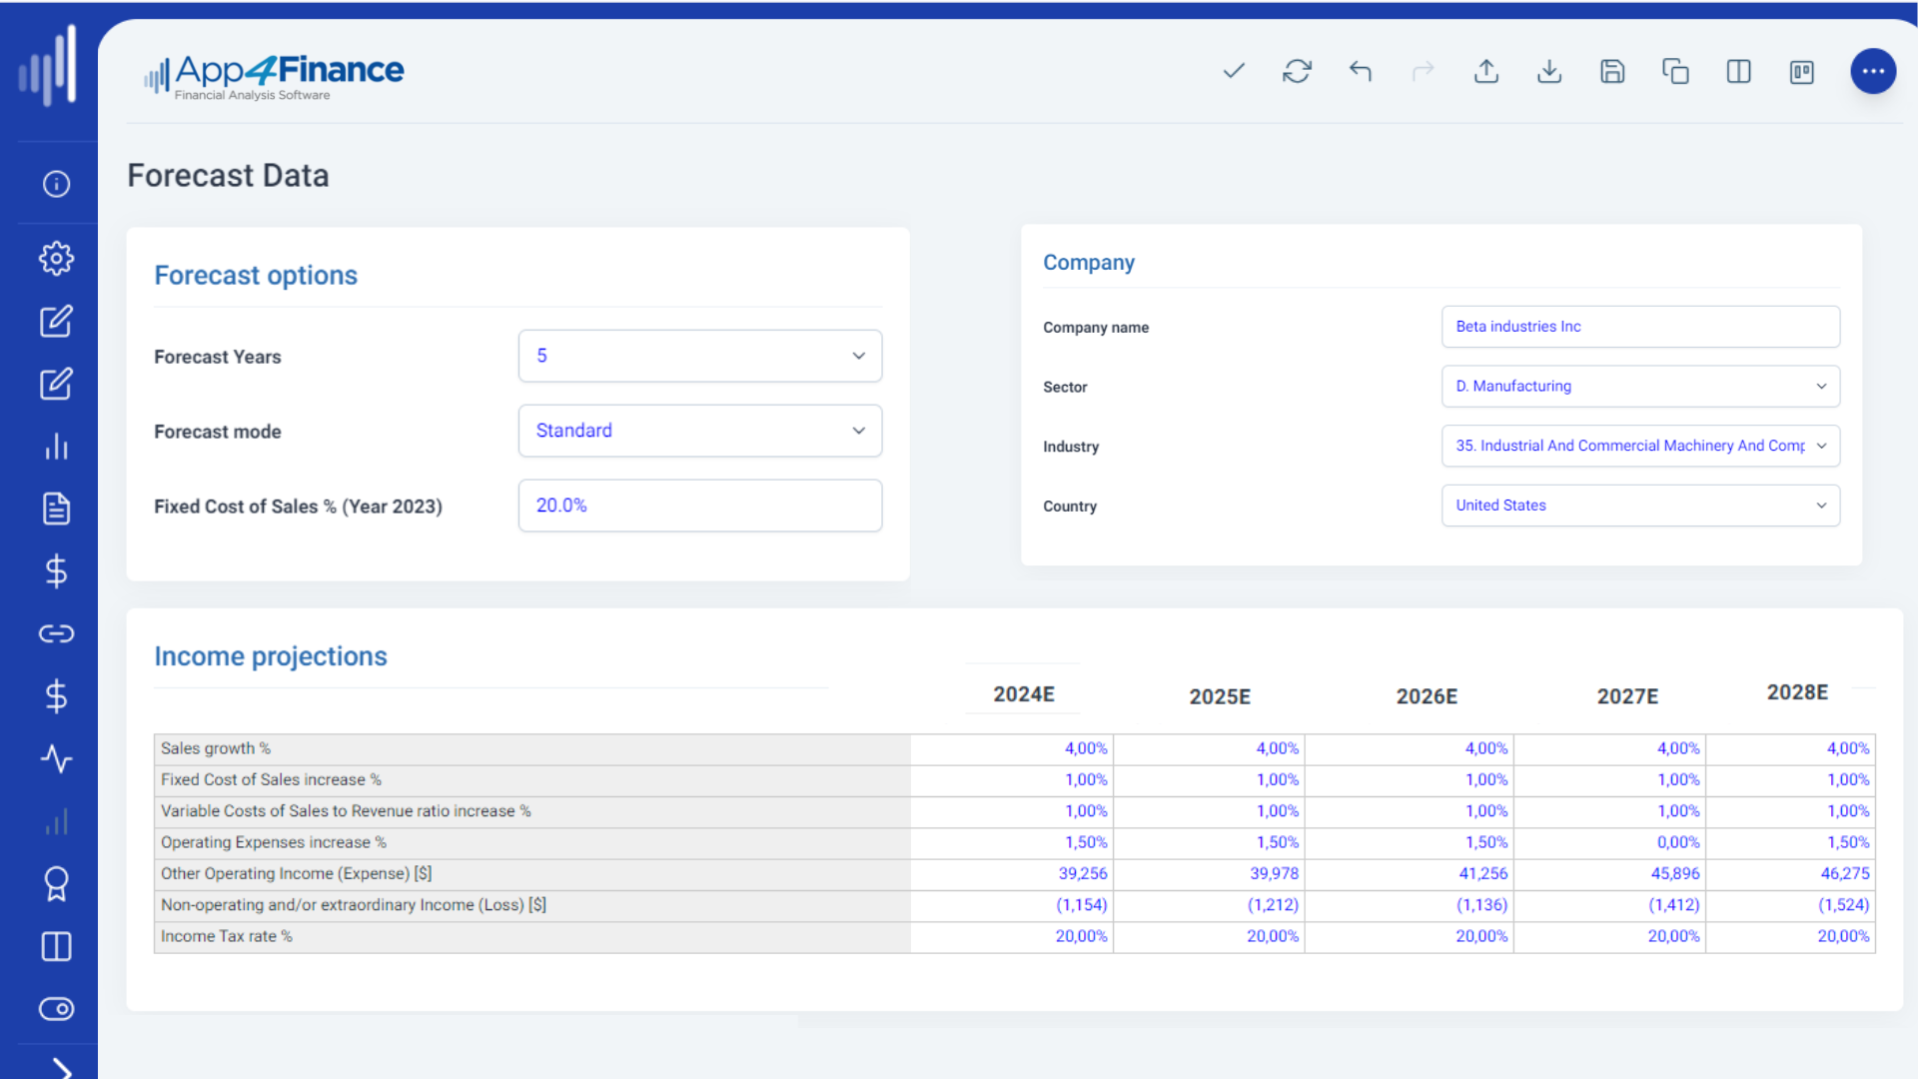Click the validate checkmark in top toolbar
1918x1079 pixels.
pyautogui.click(x=1233, y=71)
